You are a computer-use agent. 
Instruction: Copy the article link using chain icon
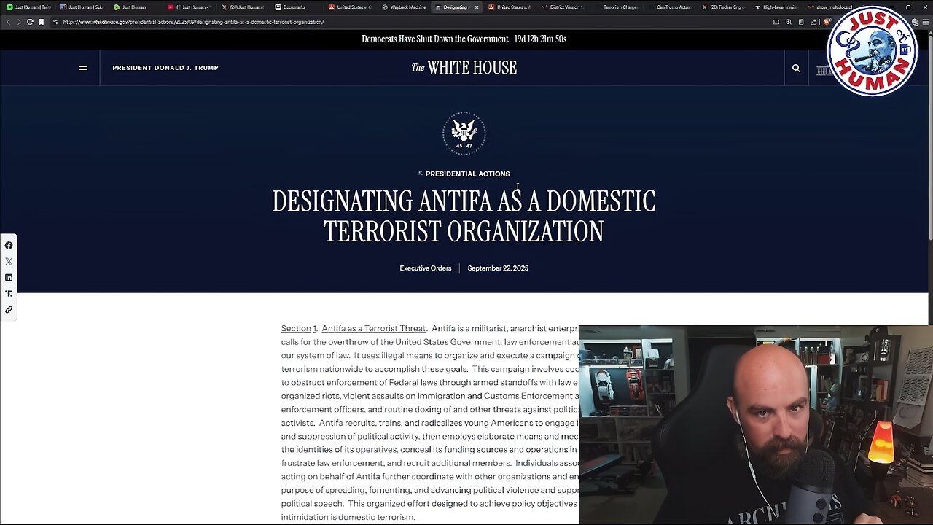(9, 310)
